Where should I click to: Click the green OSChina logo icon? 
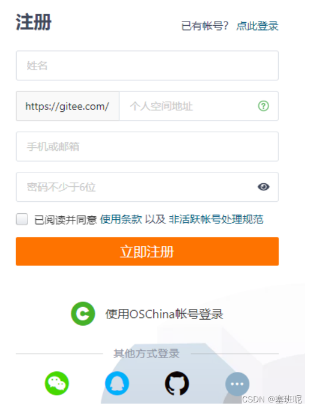(x=83, y=314)
